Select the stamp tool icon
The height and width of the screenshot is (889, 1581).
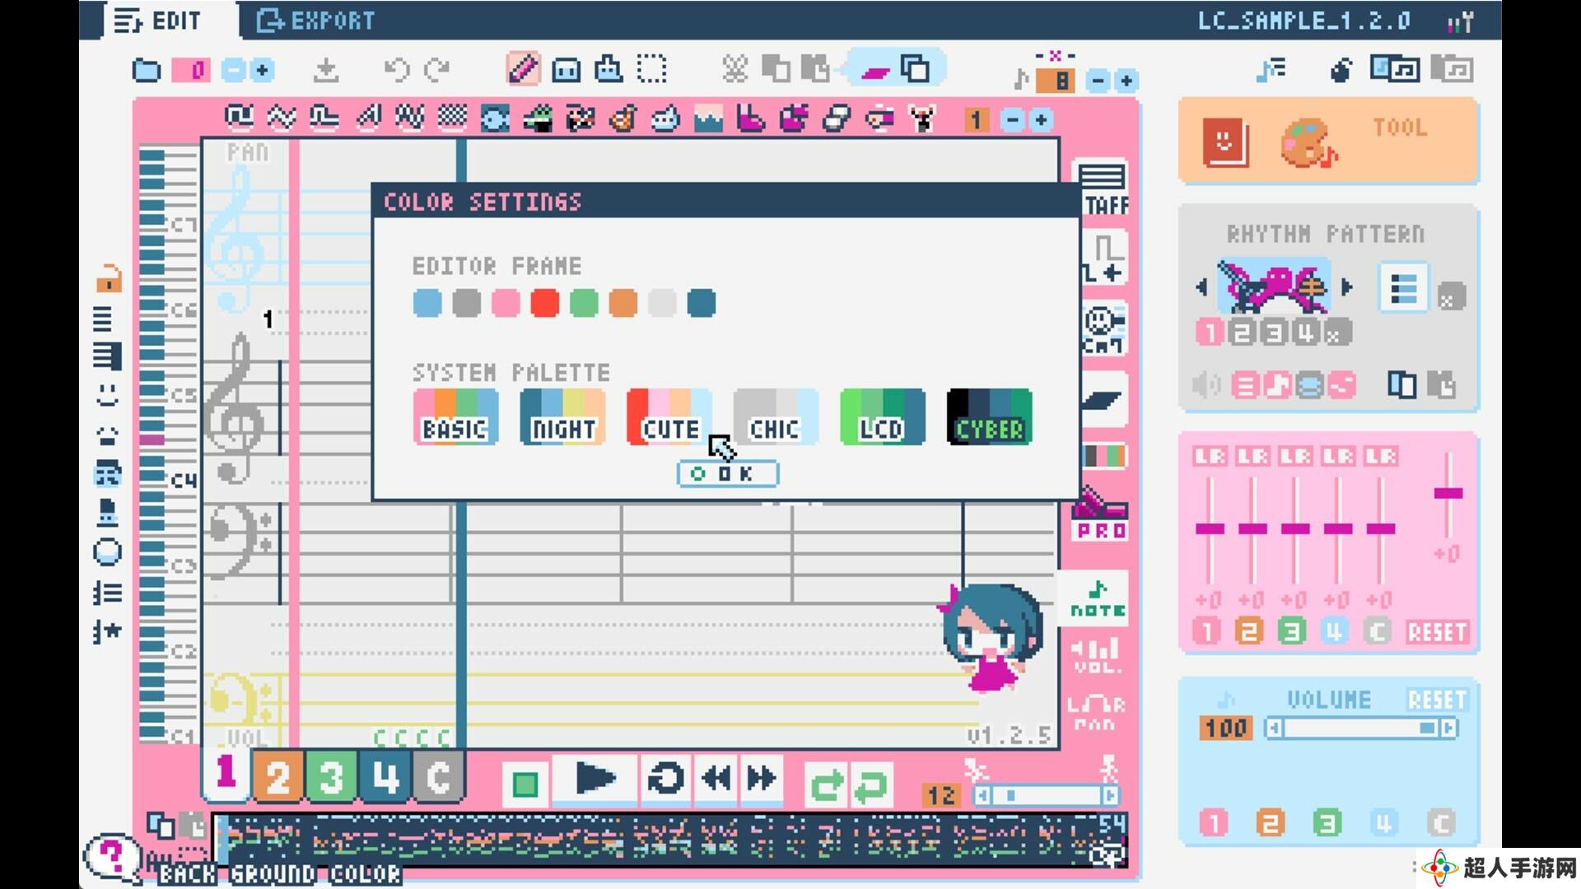(x=609, y=69)
